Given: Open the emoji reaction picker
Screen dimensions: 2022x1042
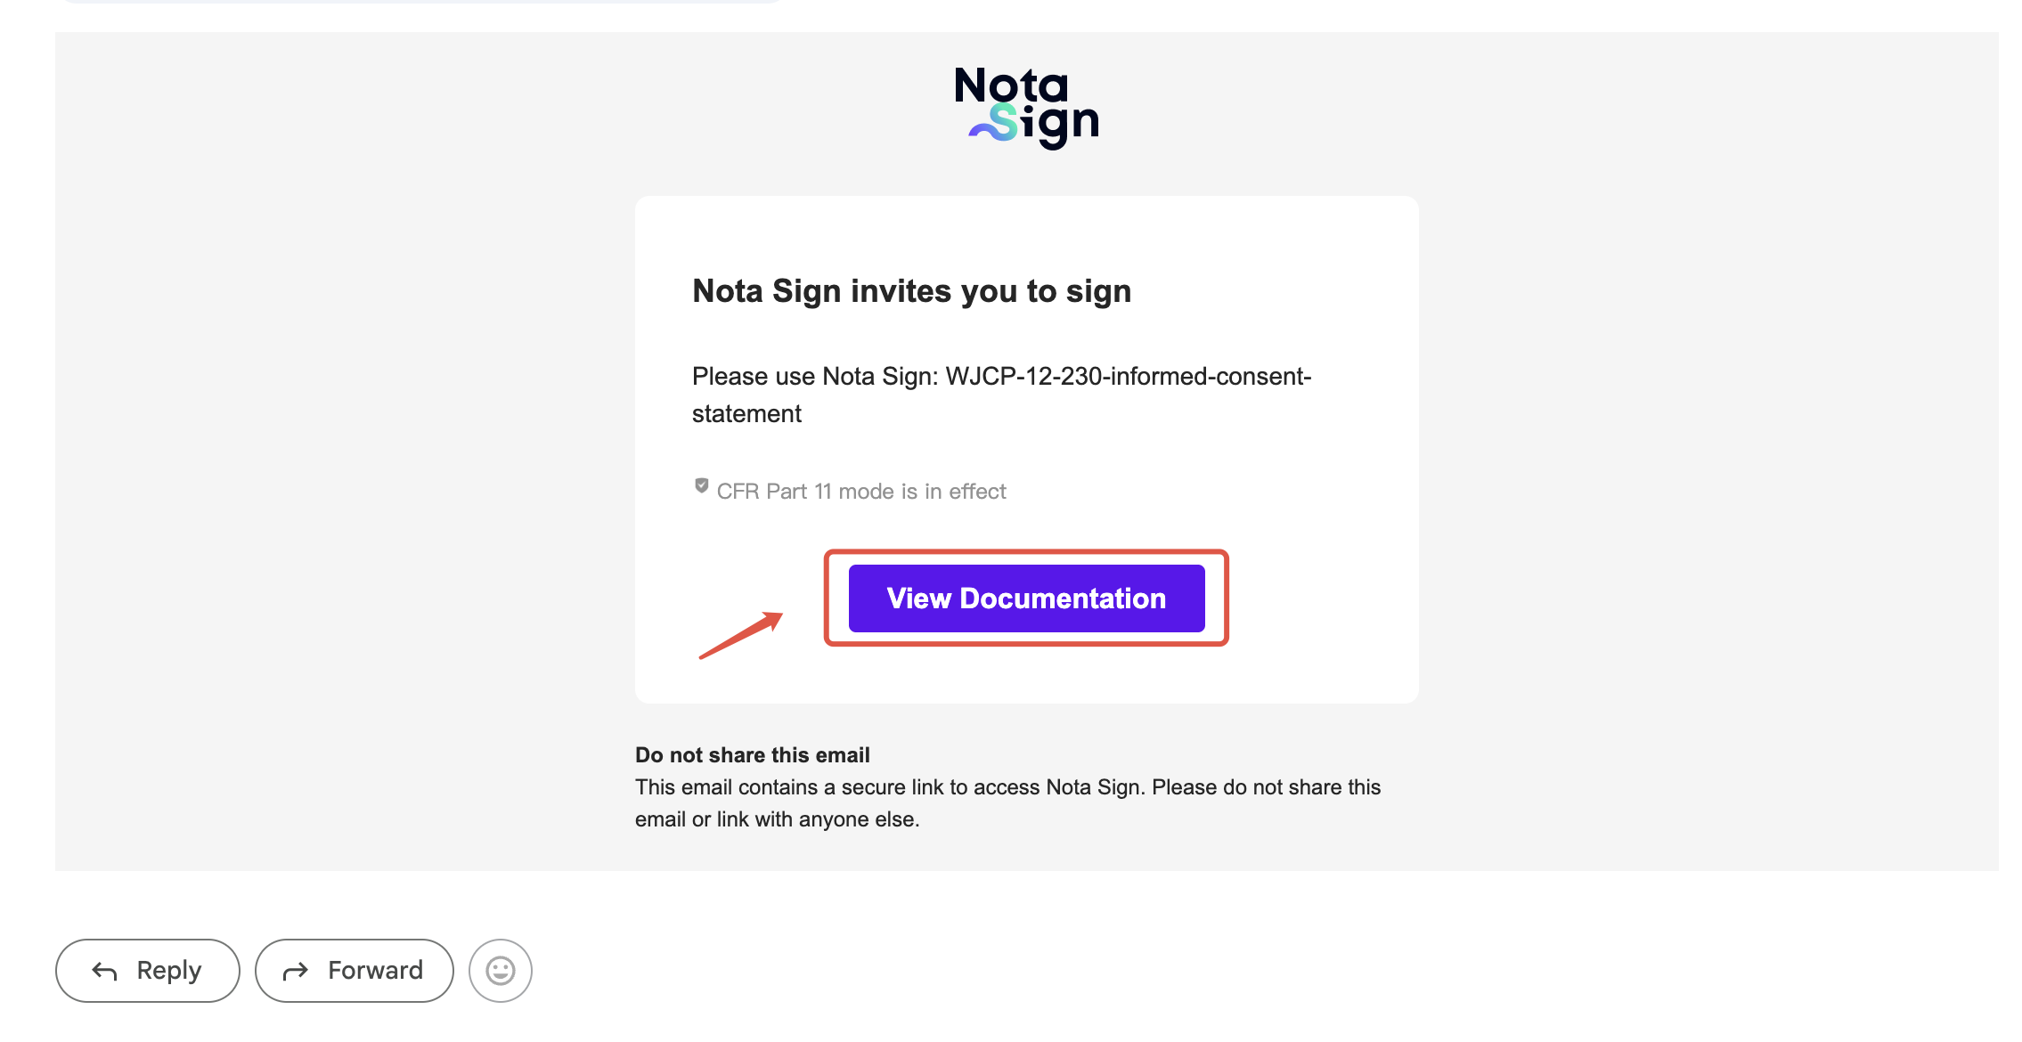Looking at the screenshot, I should click(x=501, y=971).
